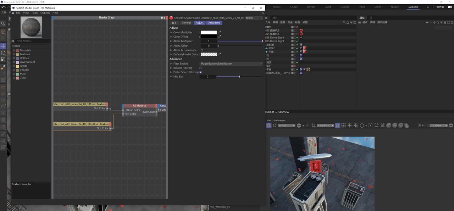The width and height of the screenshot is (454, 211).
Task: Switch to the General tab
Action: [x=186, y=23]
